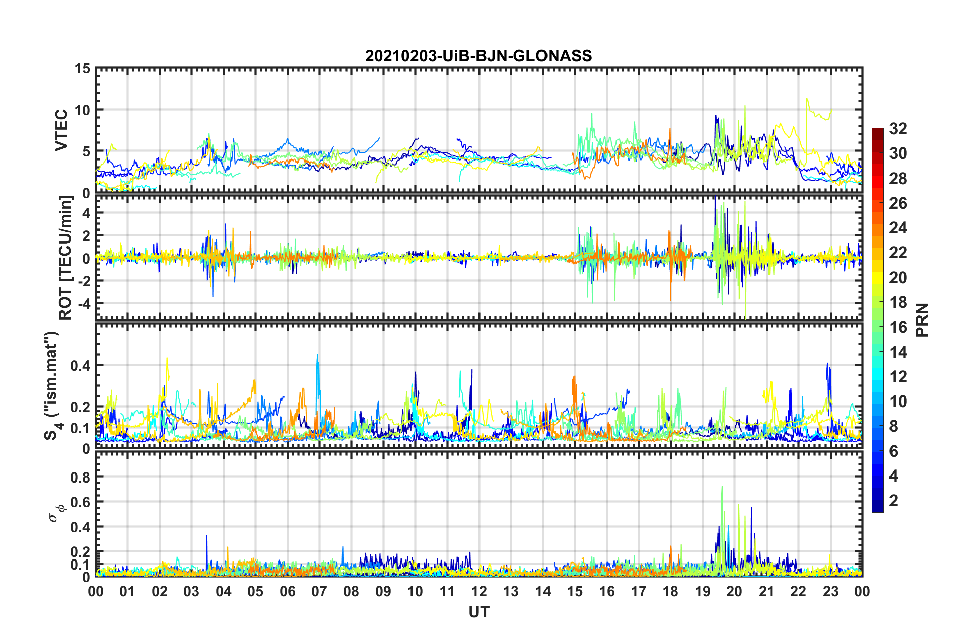Click x-axis hour tick 07
958x640 pixels.
click(319, 591)
